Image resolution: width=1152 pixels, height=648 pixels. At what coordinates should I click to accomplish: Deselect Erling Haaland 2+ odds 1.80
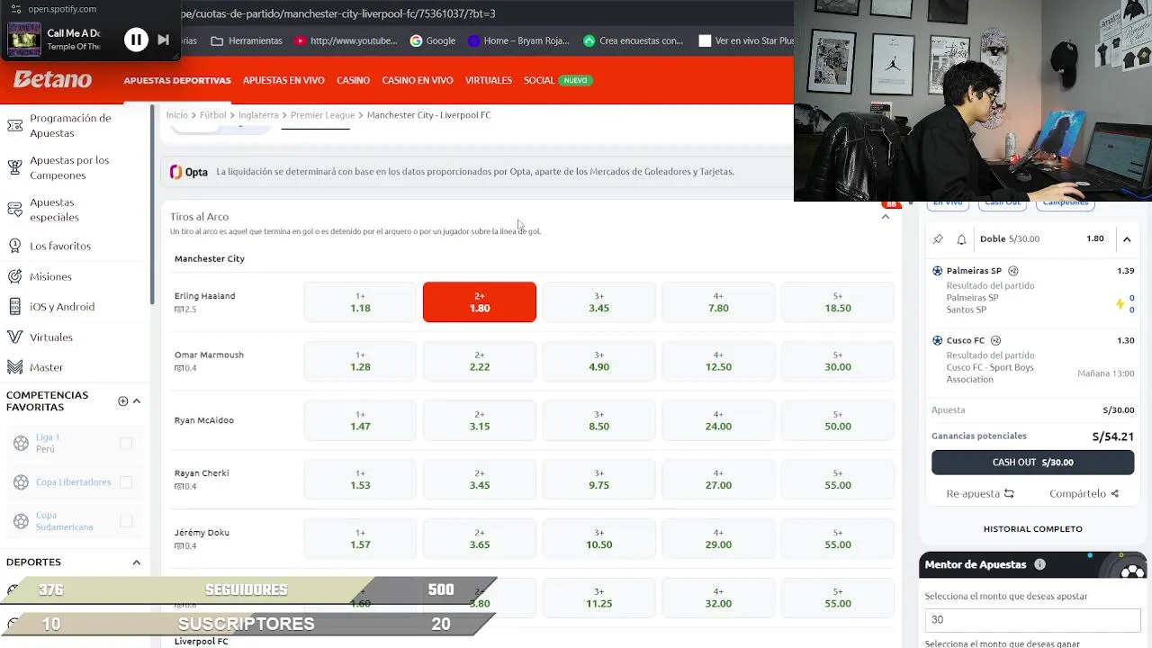click(x=480, y=302)
